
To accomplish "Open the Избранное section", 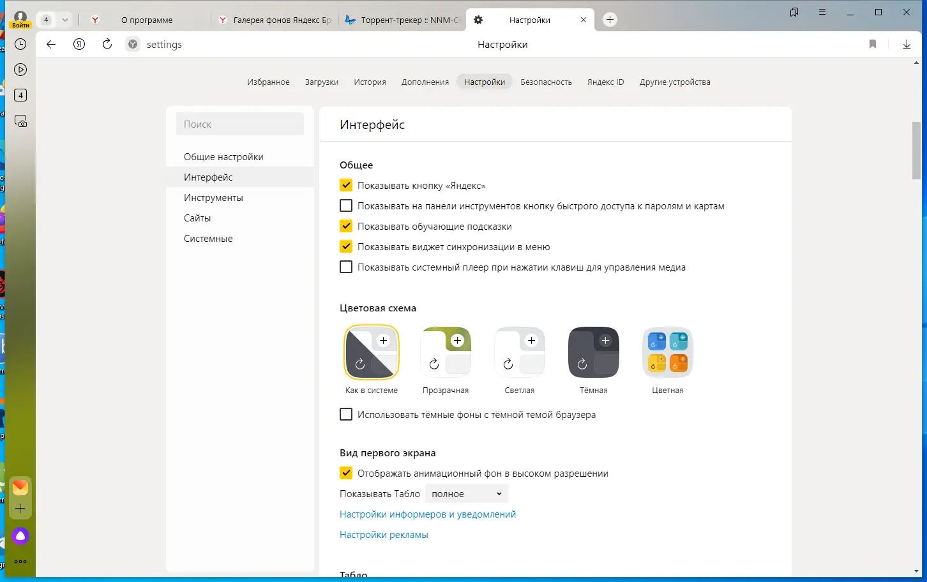I will point(268,82).
